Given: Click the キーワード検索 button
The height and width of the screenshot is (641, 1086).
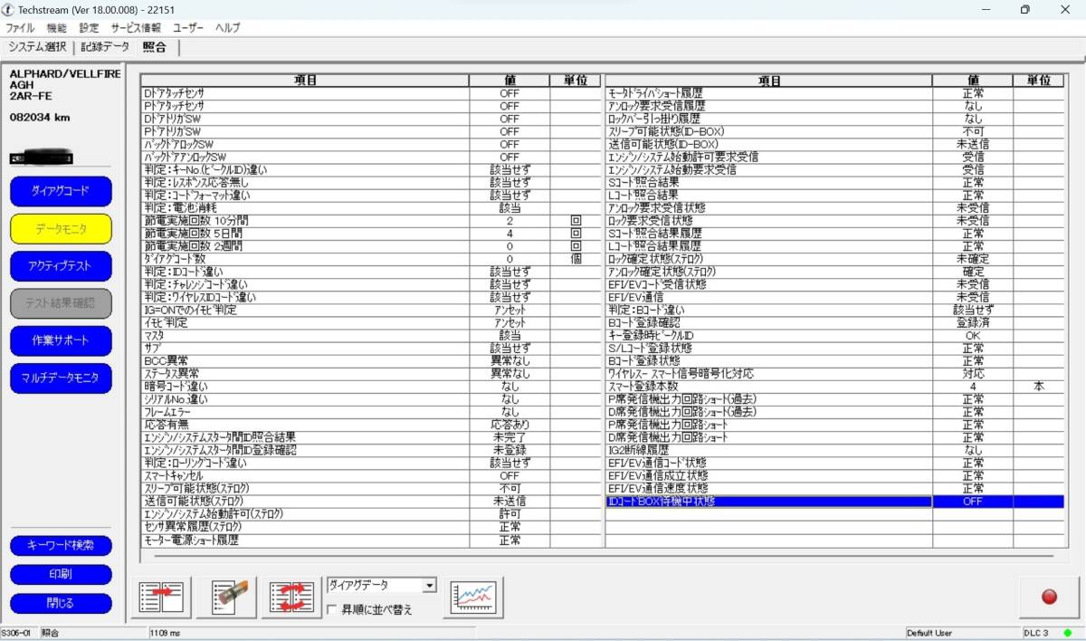Looking at the screenshot, I should click(61, 546).
